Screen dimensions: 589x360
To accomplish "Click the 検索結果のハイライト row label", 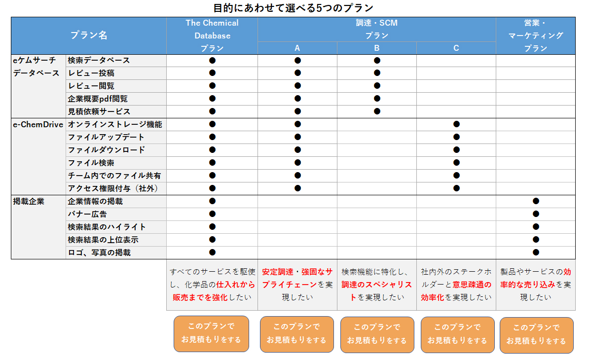I will click(x=107, y=227).
